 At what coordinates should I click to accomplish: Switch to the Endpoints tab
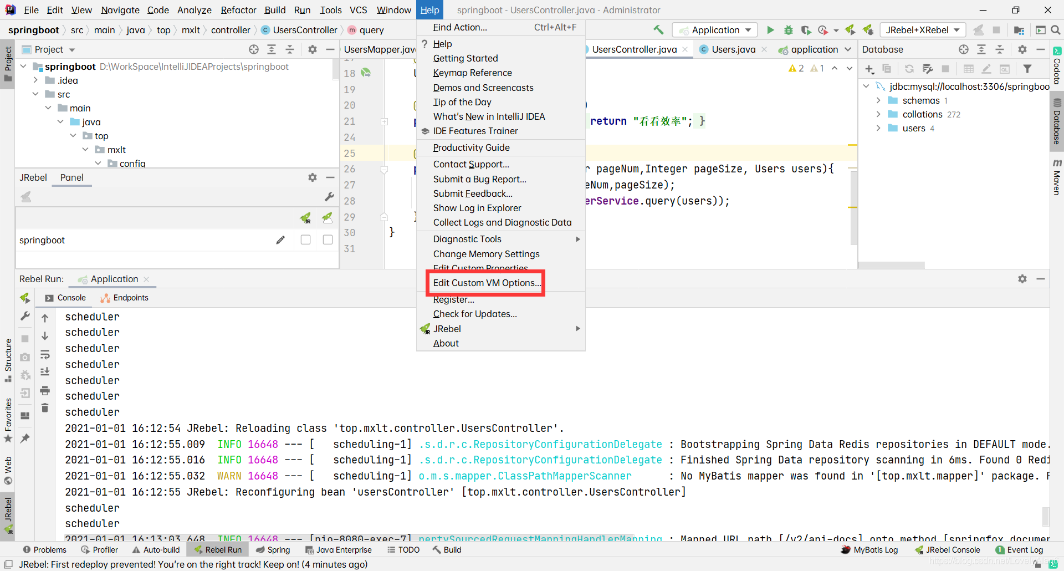[124, 298]
